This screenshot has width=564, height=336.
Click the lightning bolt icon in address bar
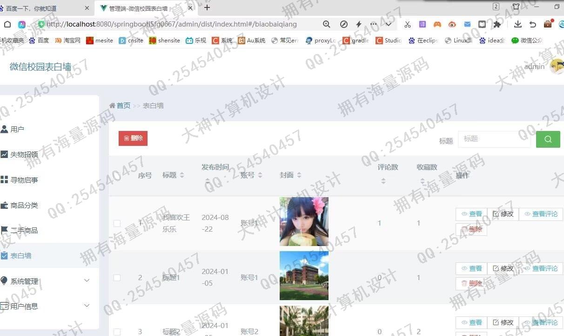359,24
